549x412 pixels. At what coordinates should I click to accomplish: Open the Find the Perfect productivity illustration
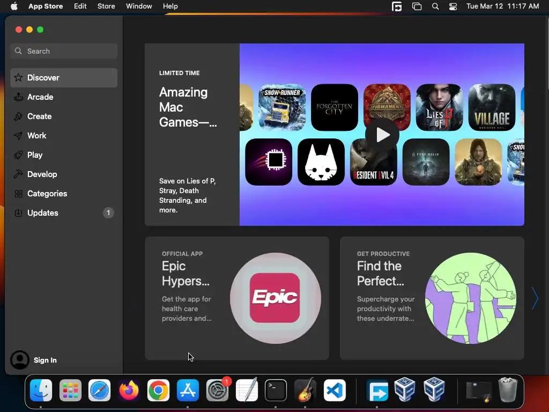(x=471, y=298)
